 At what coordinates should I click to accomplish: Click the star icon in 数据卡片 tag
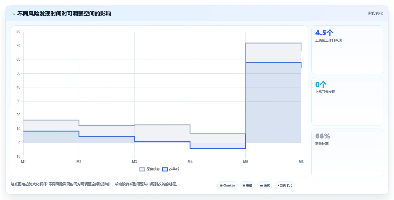278,186
